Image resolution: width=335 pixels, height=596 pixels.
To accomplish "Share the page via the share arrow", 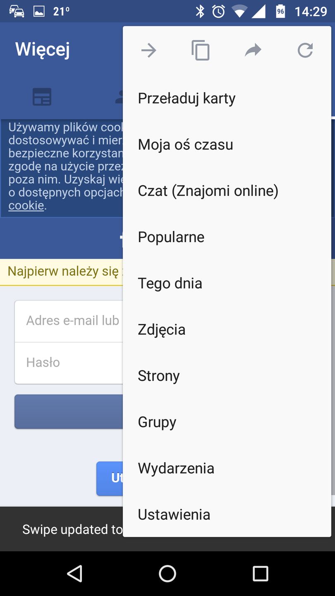I will click(253, 50).
